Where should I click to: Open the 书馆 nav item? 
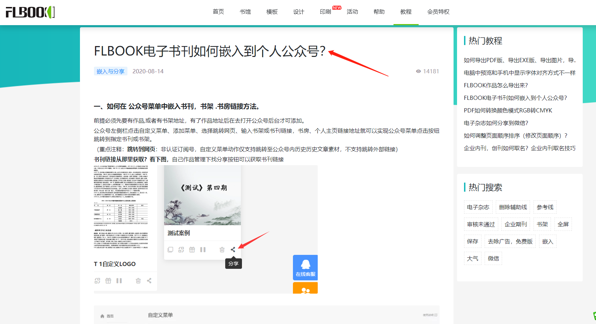coord(245,12)
